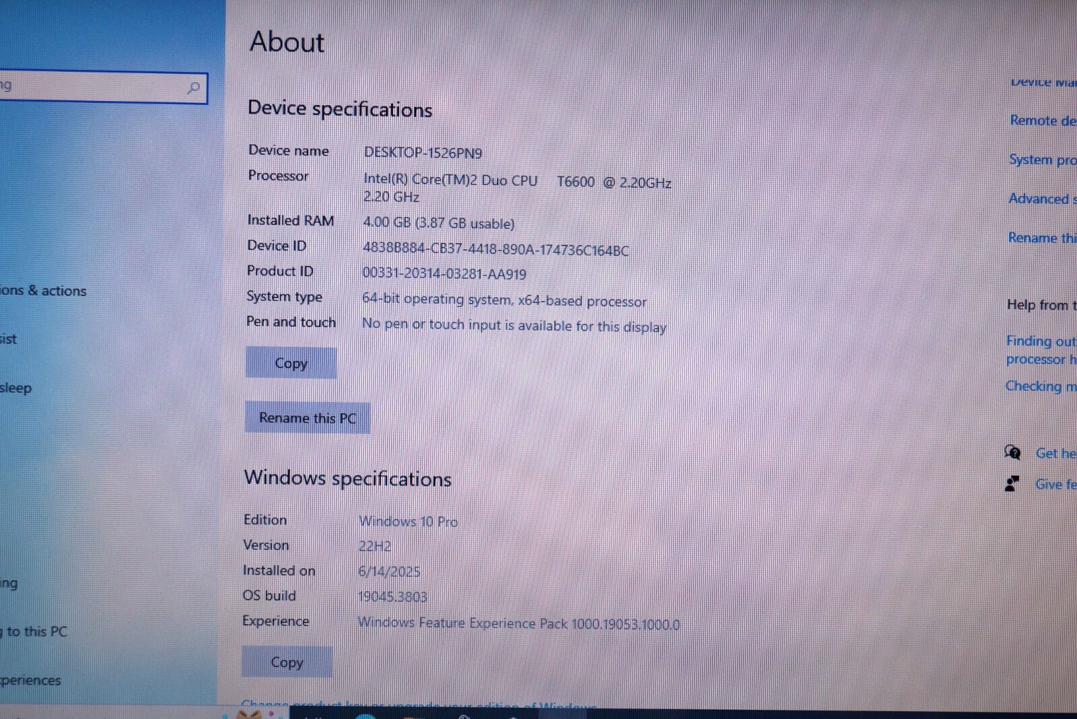Open Power & sleep in sidebar

(x=15, y=388)
